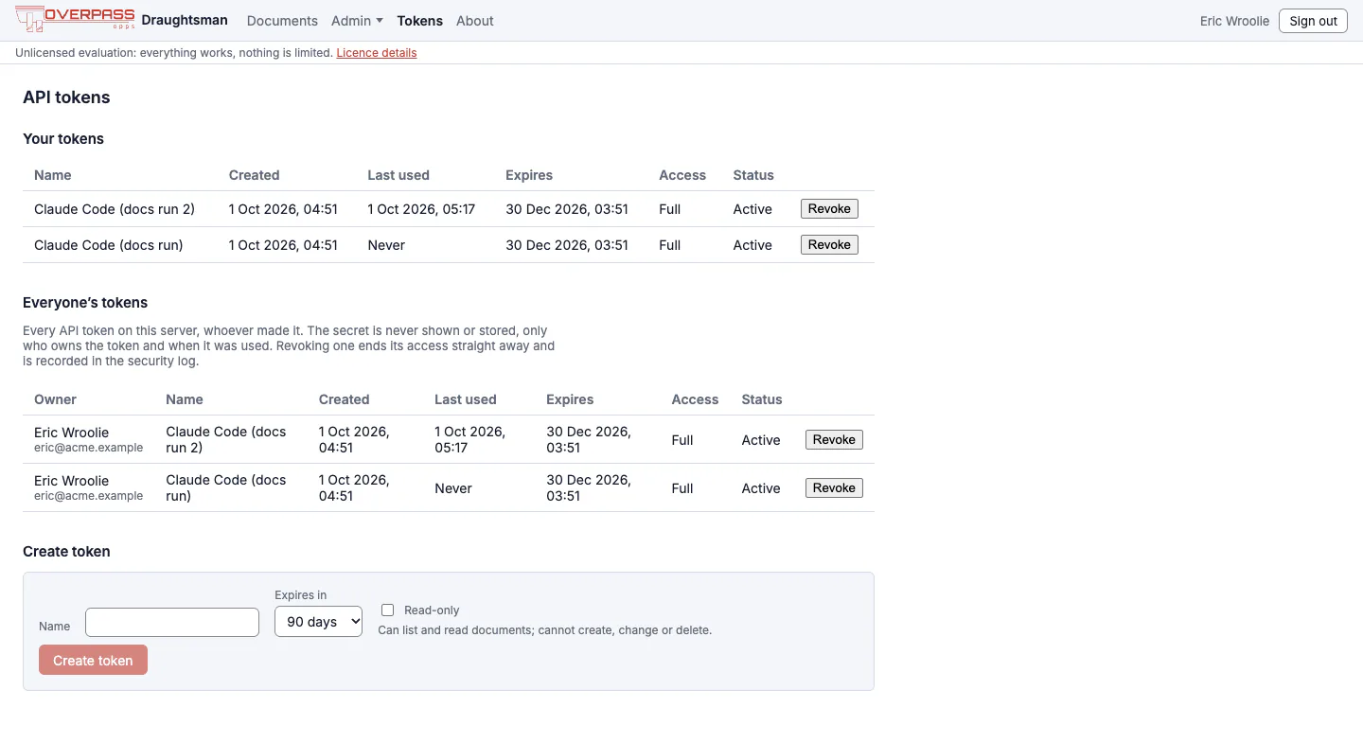The height and width of the screenshot is (743, 1363).
Task: Click the Owner column header
Action: 55,399
